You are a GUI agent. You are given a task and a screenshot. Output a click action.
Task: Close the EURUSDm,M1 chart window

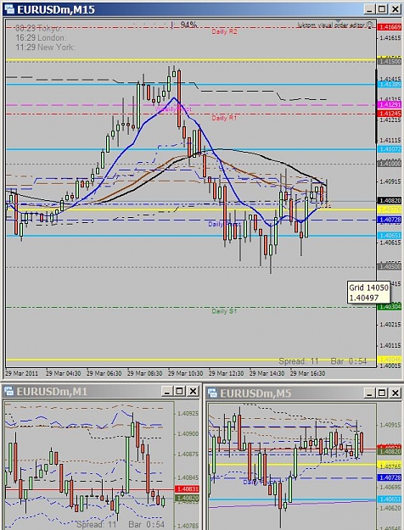coord(193,392)
